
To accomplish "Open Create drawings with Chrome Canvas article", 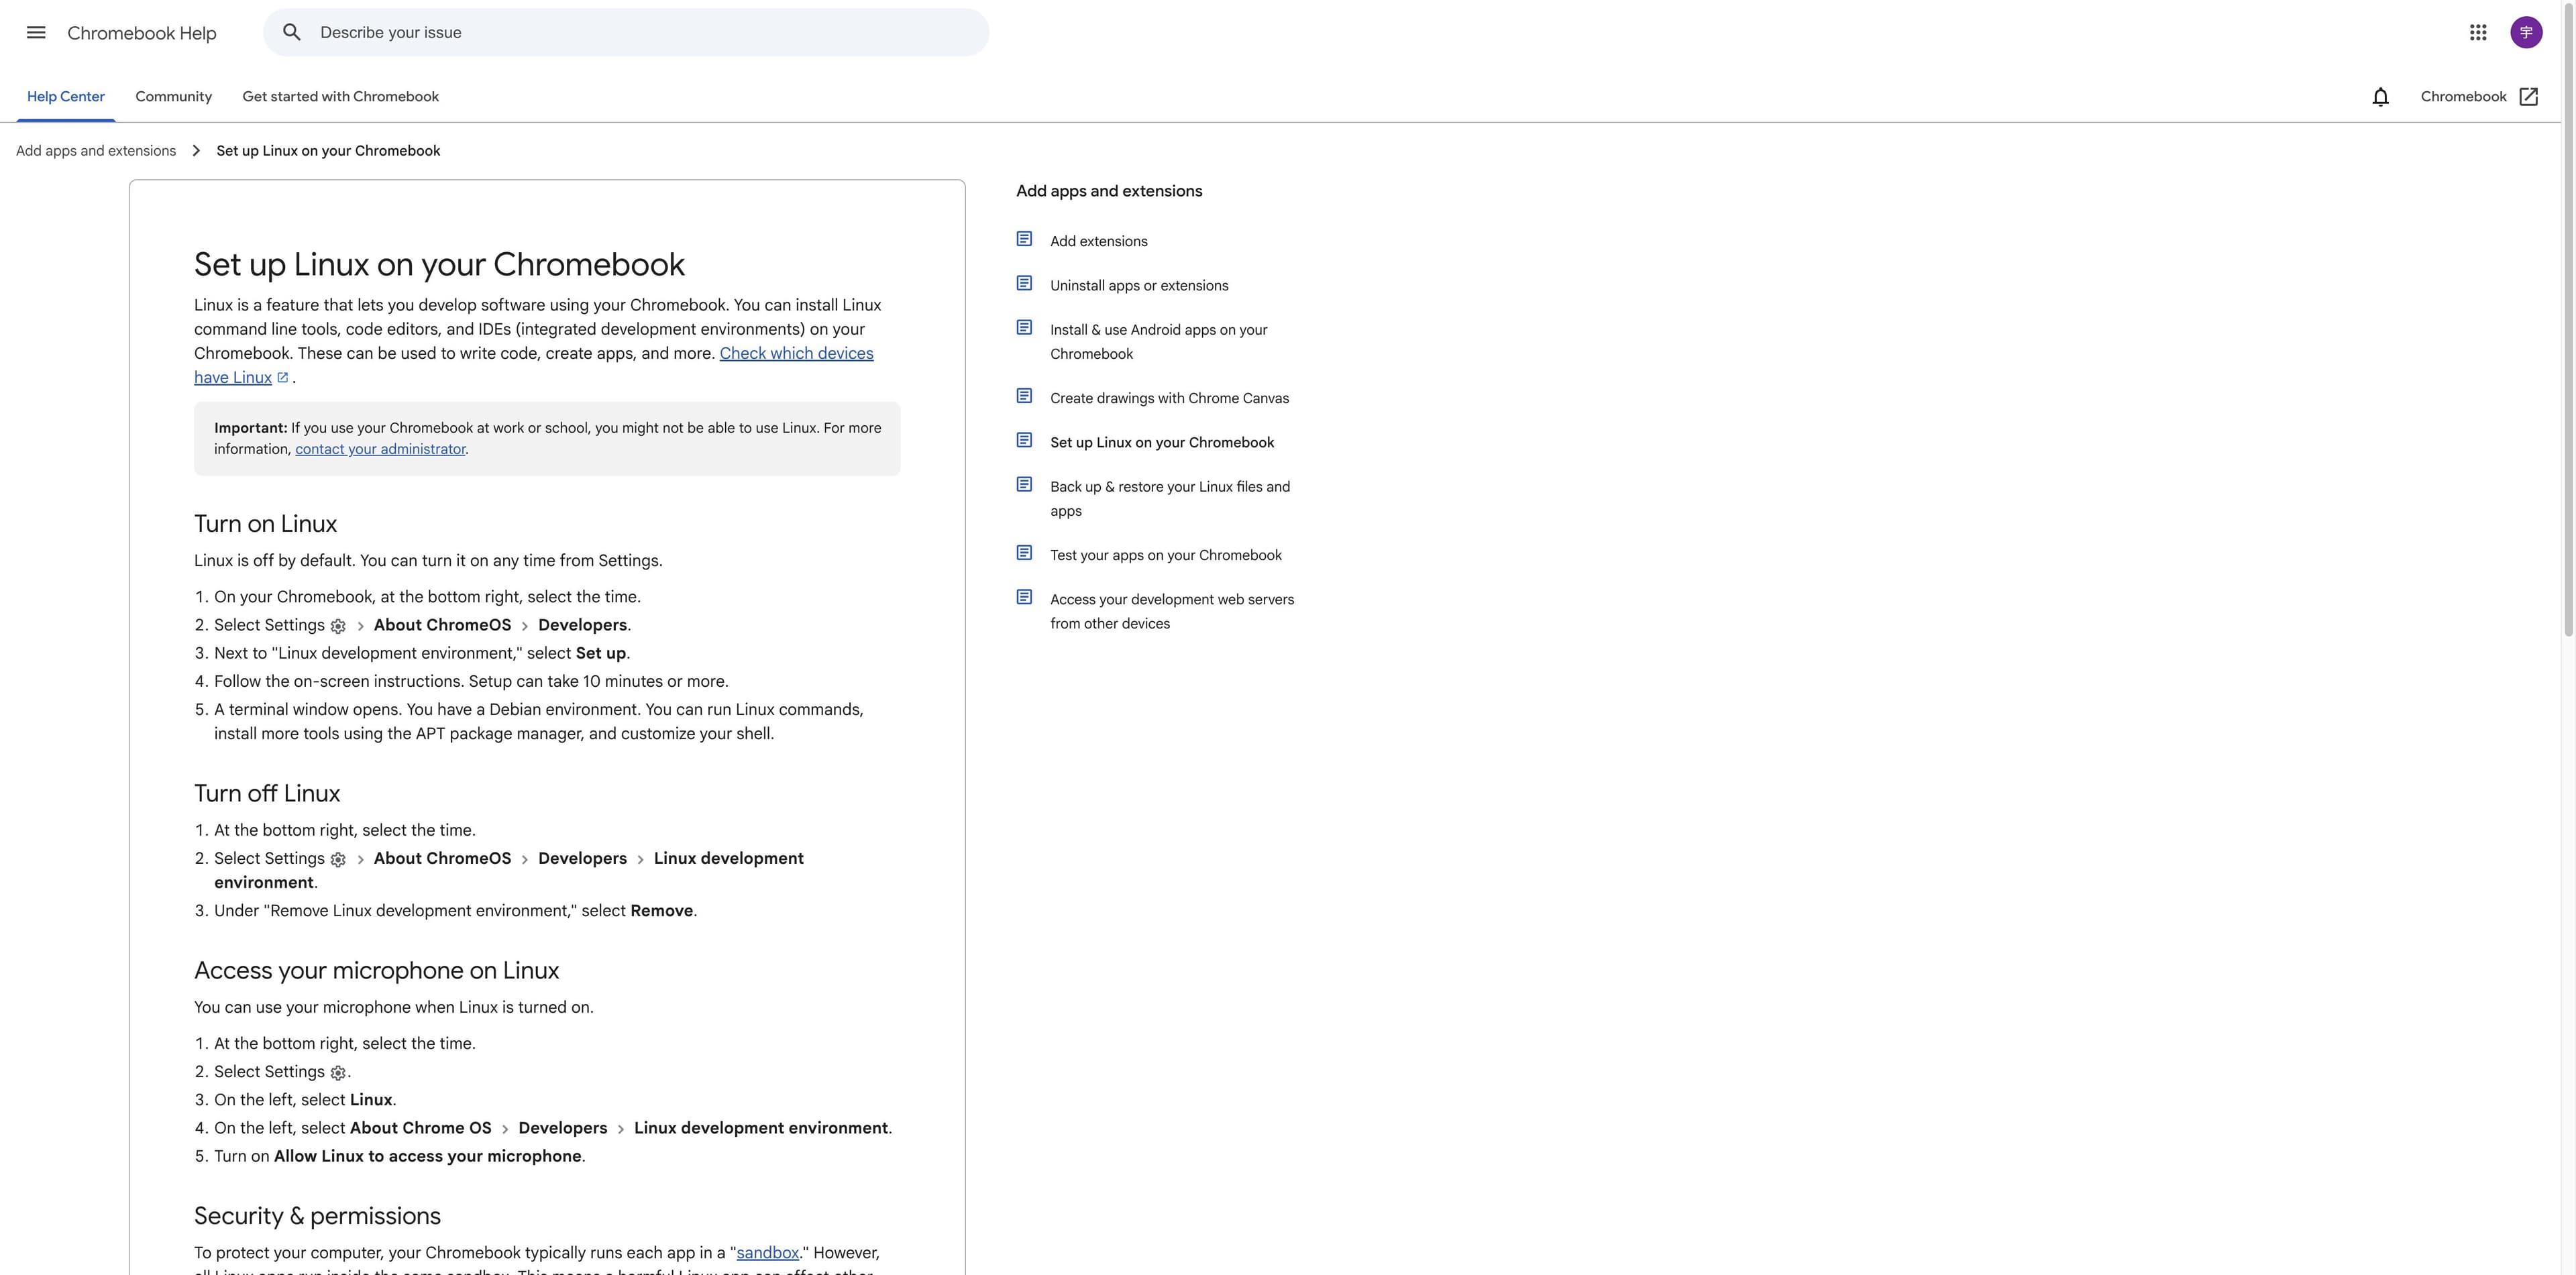I will tap(1169, 398).
